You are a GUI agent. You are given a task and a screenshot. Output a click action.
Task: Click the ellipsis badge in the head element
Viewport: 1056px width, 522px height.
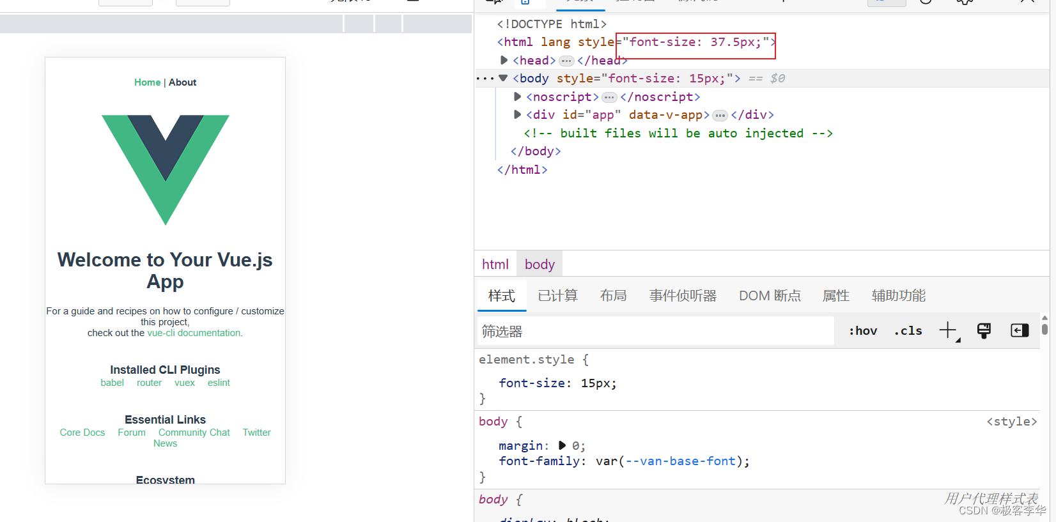point(566,61)
